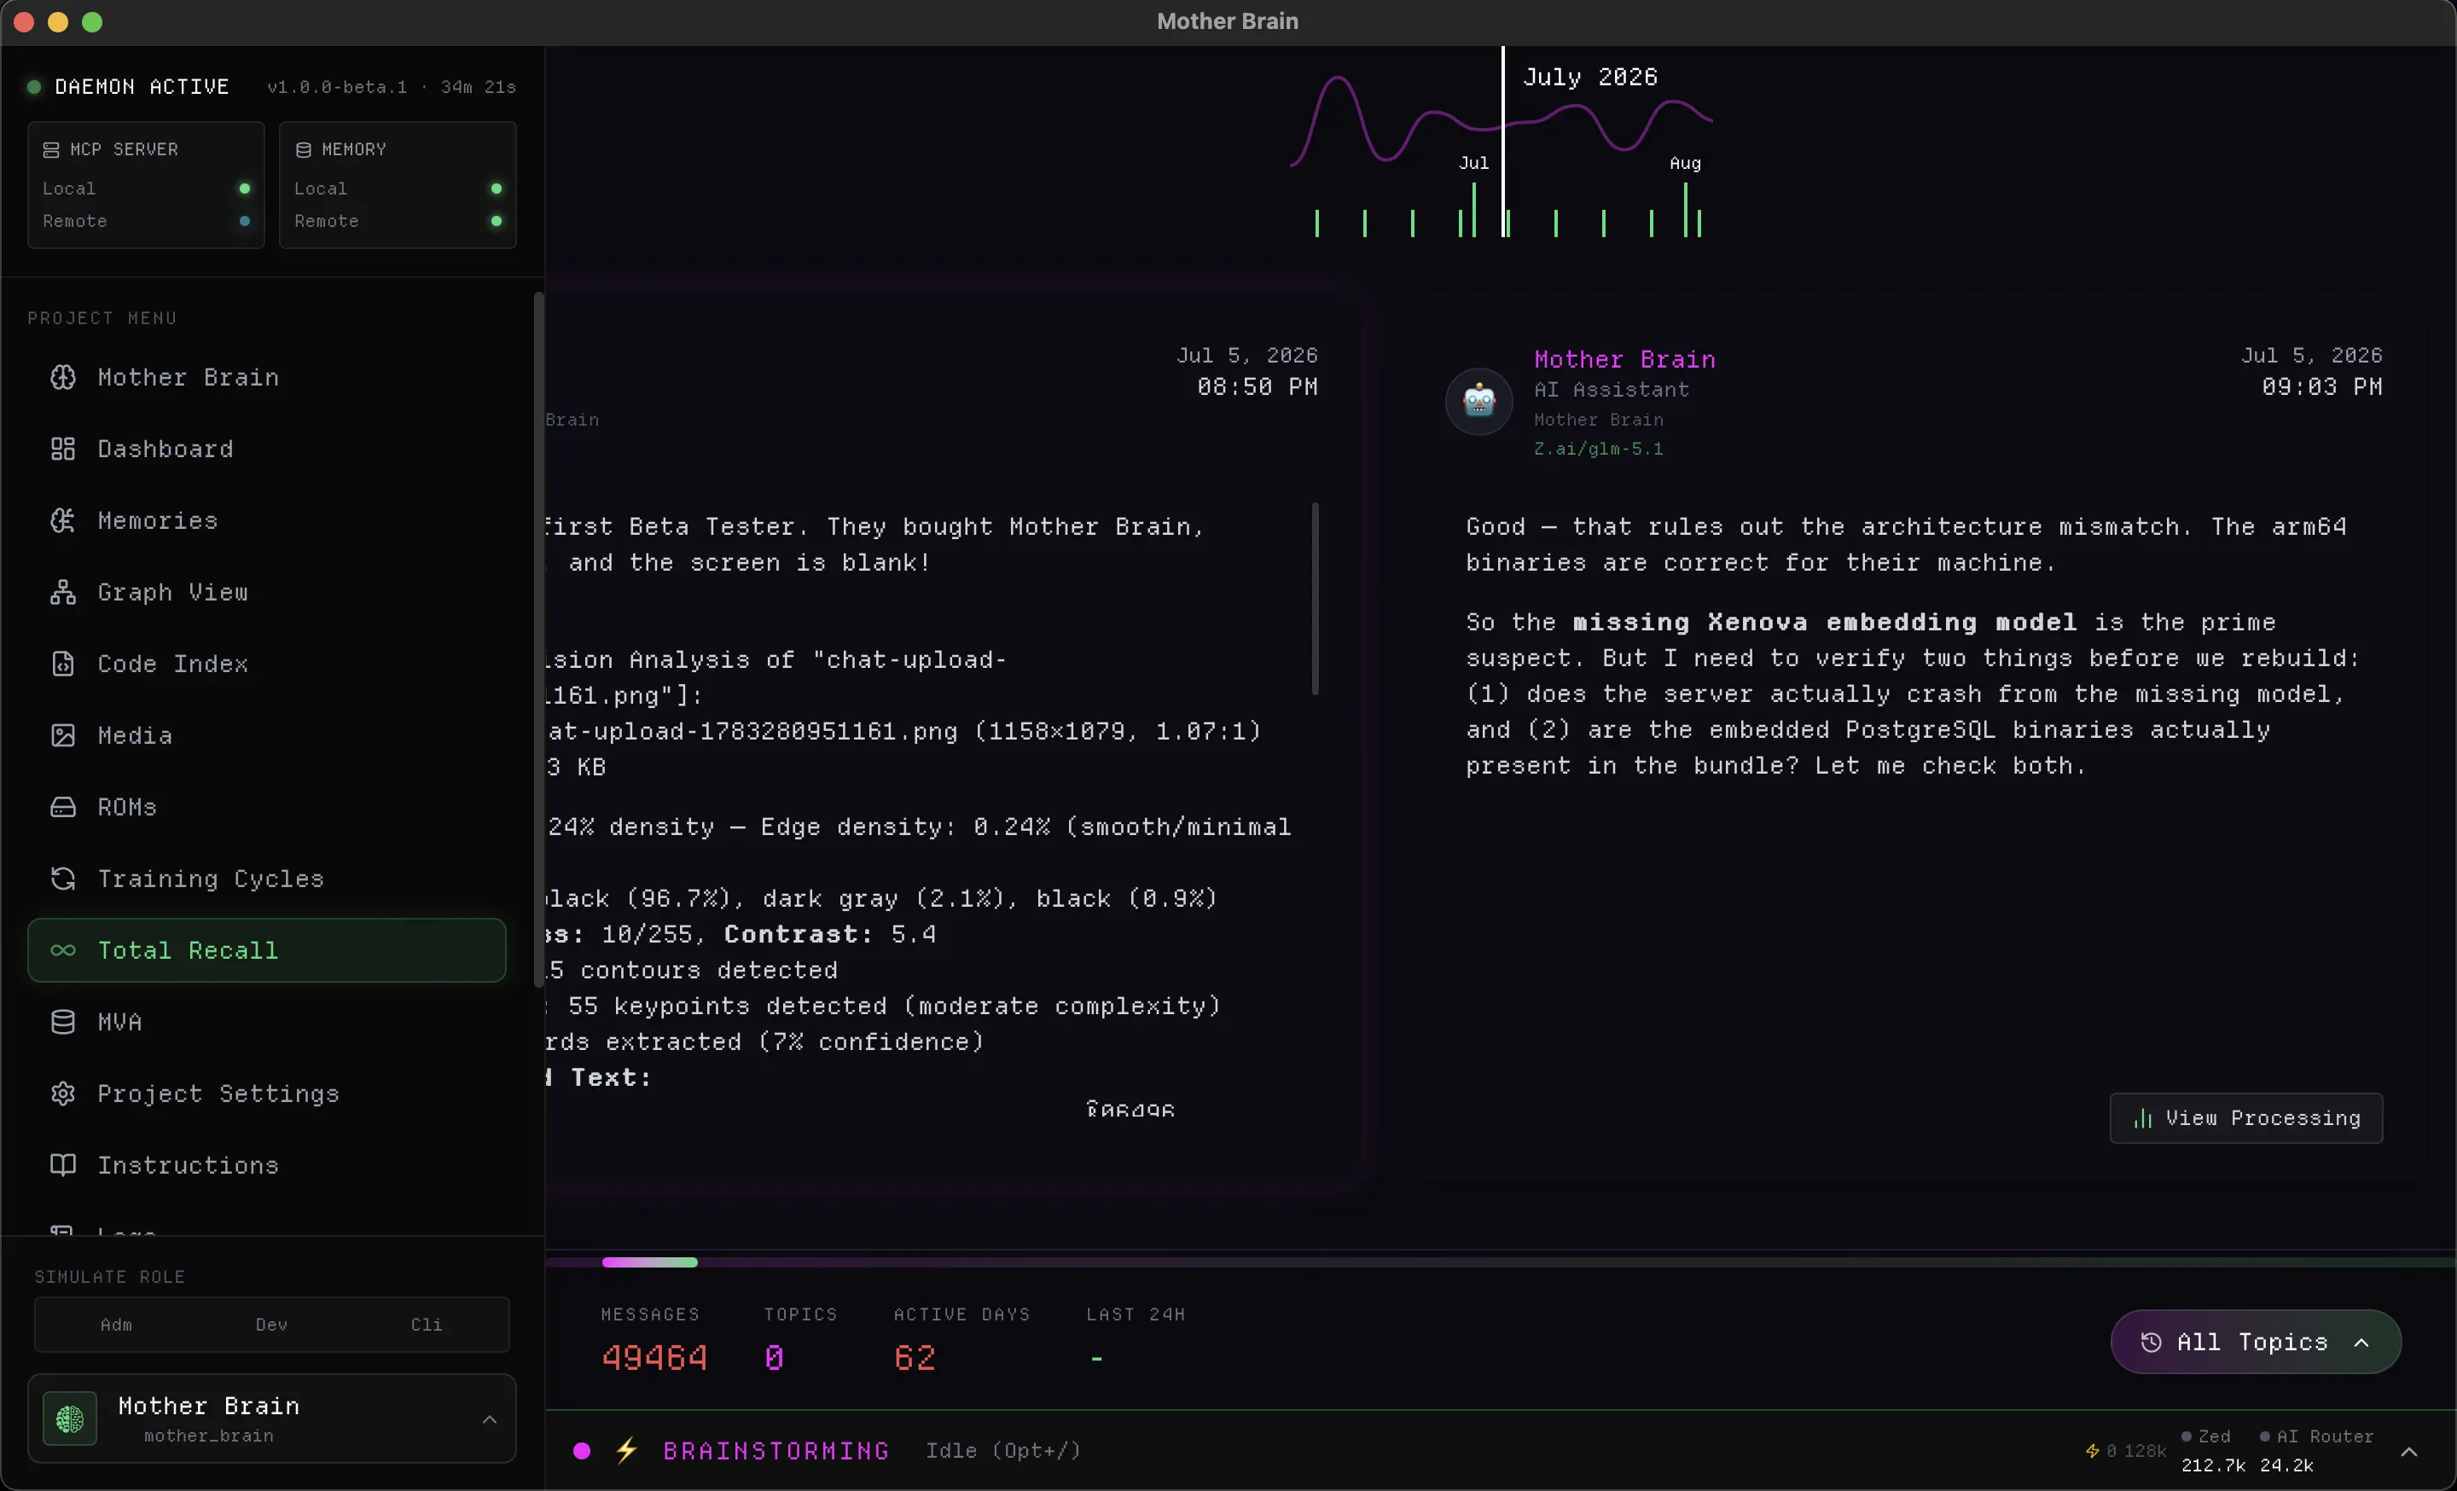Select Project Settings in the menu
The image size is (2457, 1491).
pyautogui.click(x=267, y=1094)
